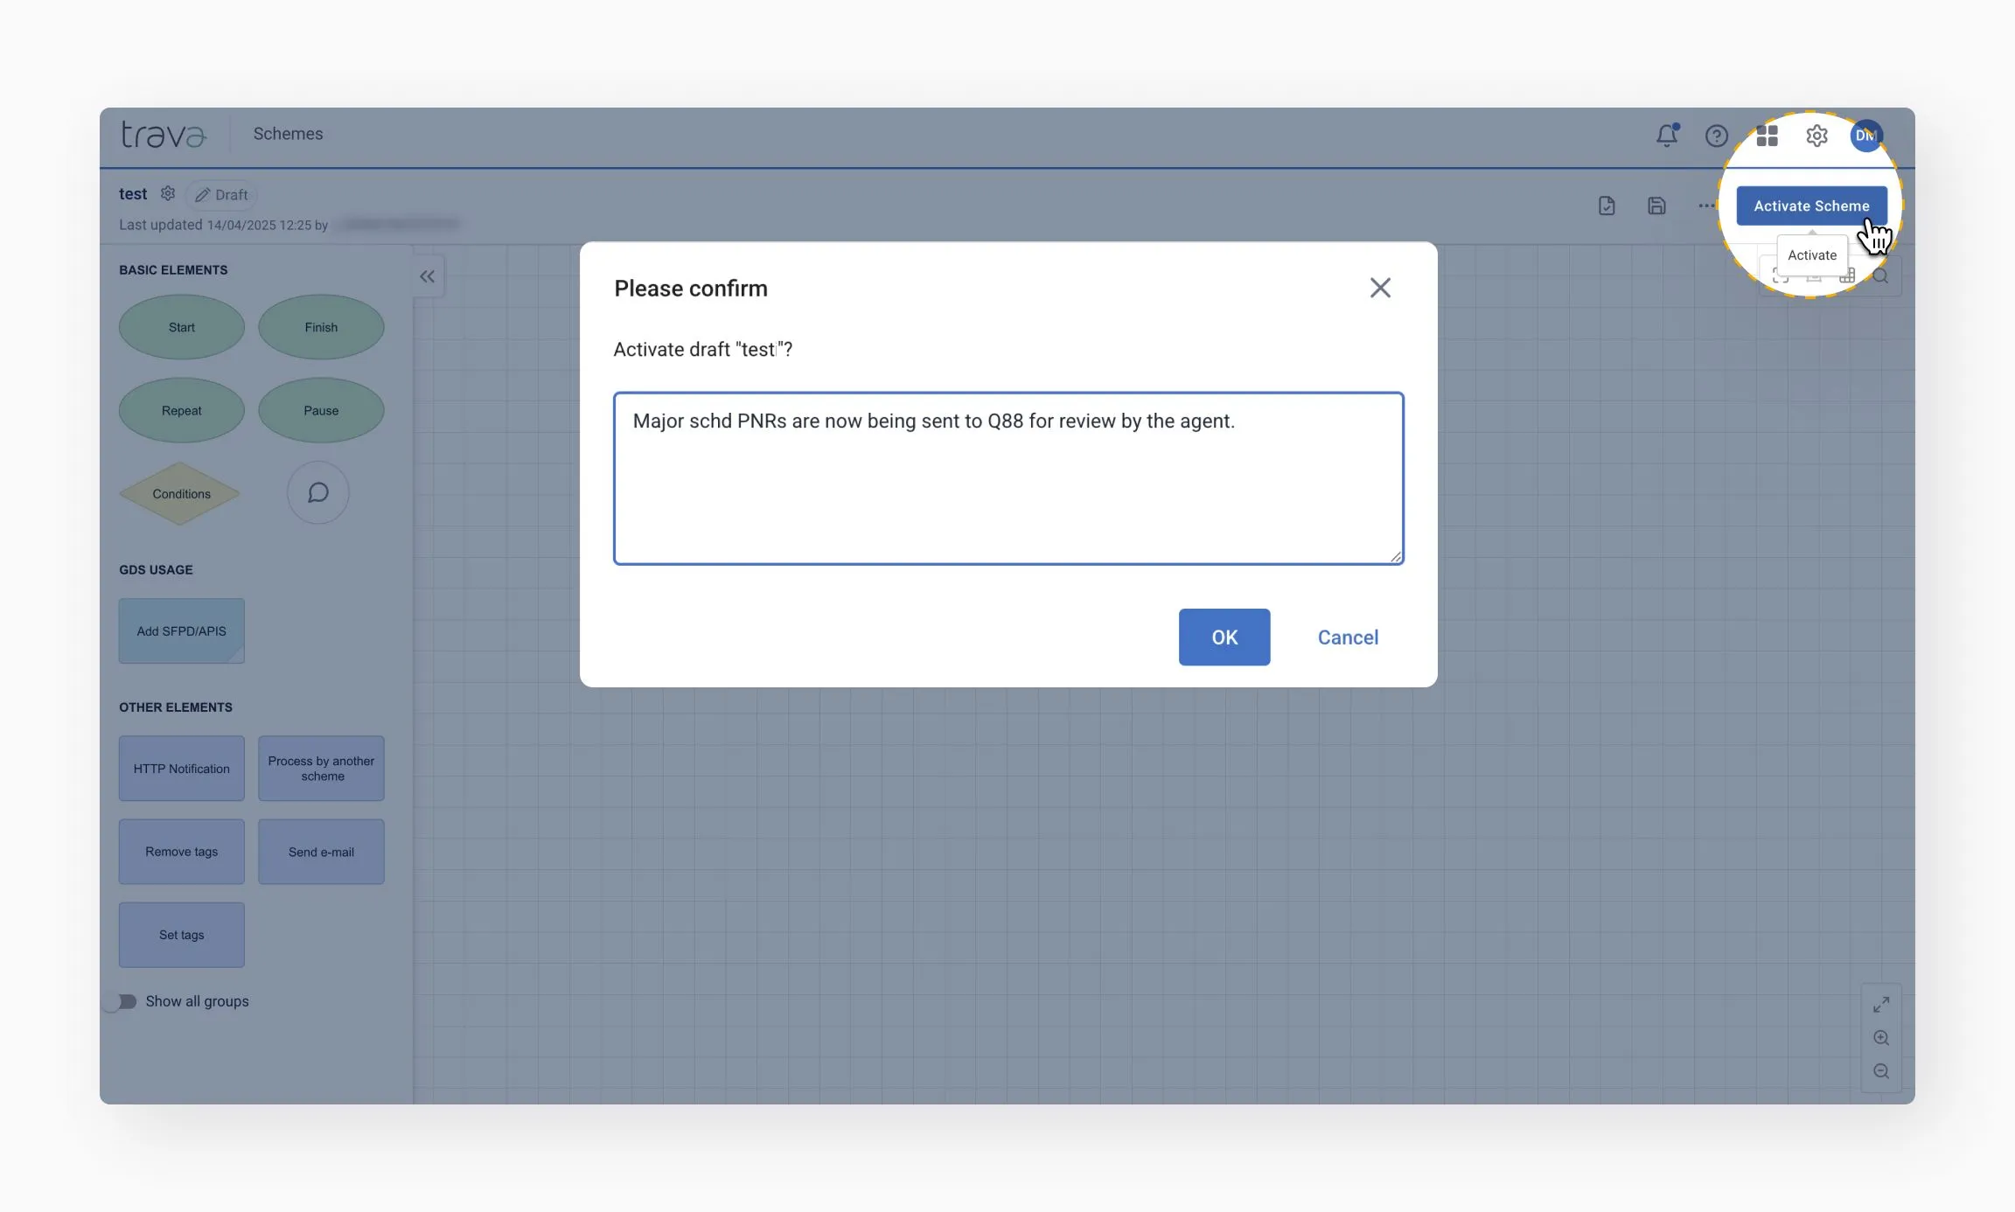Open the DM user avatar menu
Viewport: 2015px width, 1212px height.
[1865, 136]
